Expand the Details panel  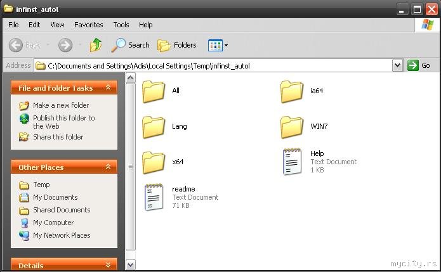click(108, 264)
